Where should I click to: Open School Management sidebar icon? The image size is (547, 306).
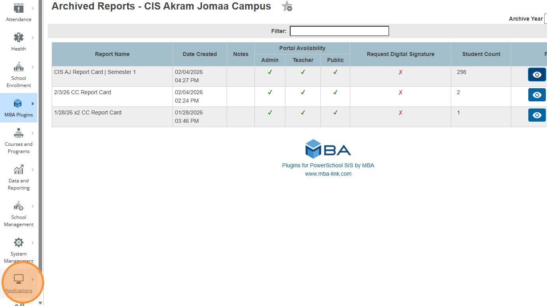click(x=18, y=207)
